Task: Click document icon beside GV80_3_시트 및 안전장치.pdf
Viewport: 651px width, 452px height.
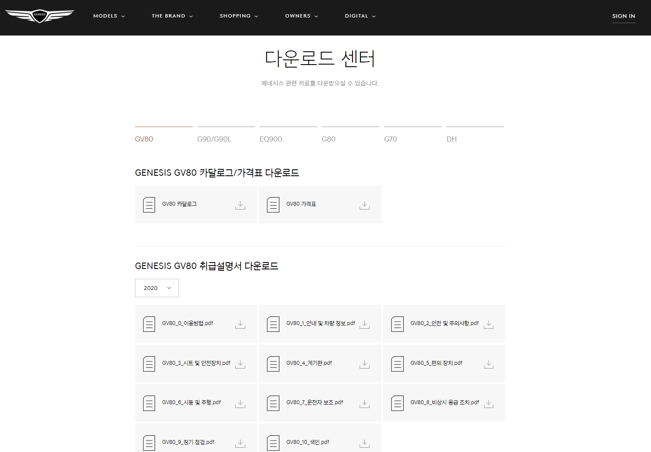Action: coord(149,364)
